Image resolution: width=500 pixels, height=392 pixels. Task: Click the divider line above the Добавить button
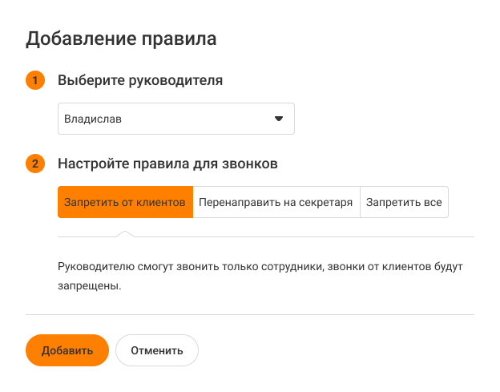(x=250, y=314)
